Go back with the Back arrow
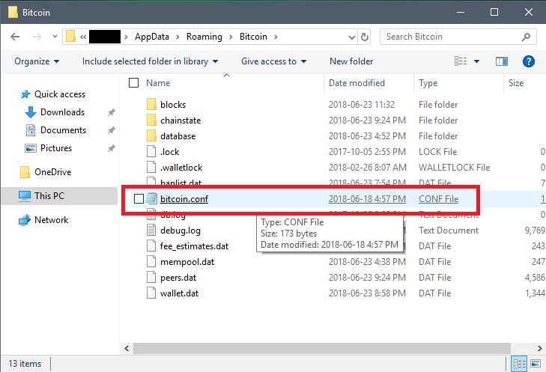 point(15,37)
